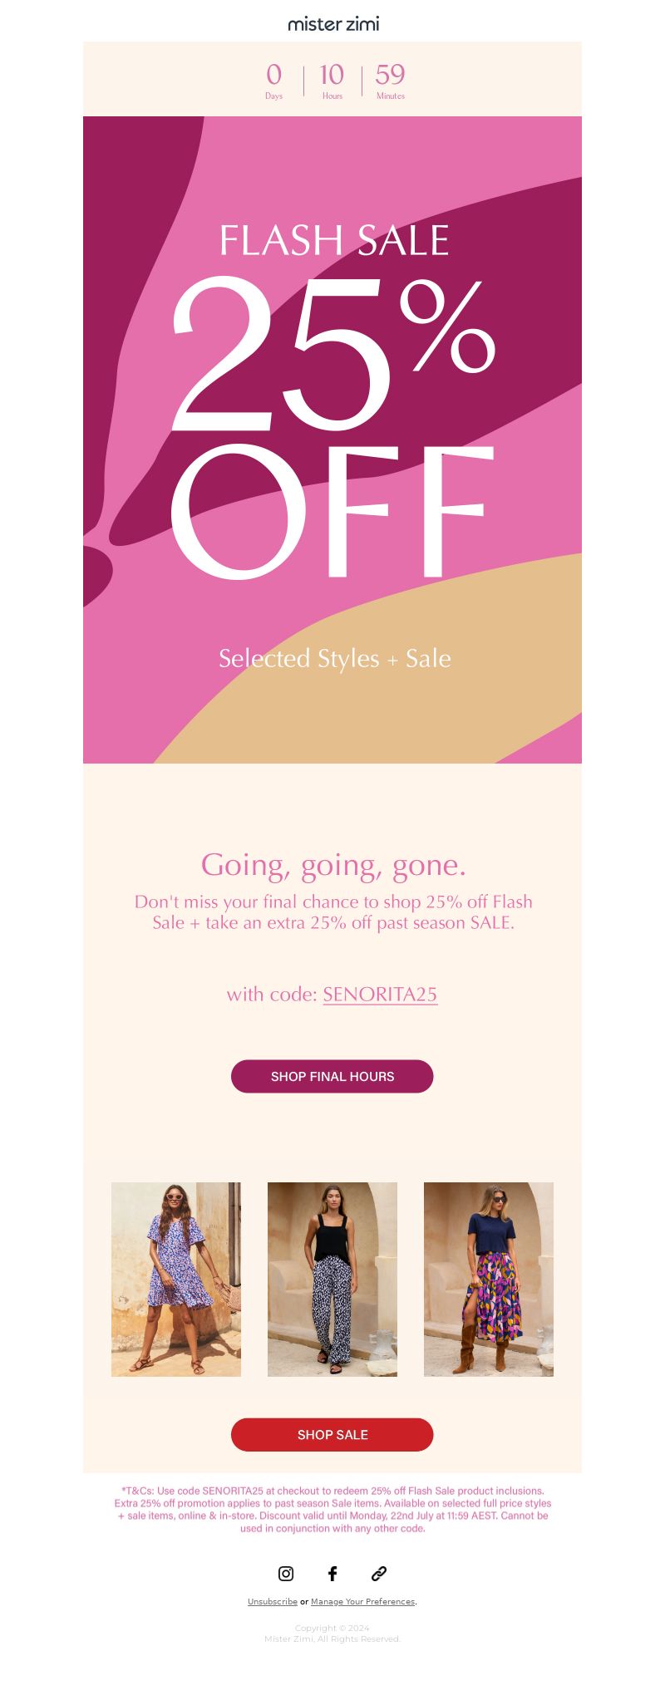Click the chain link website icon
Screen dimensions: 665x1695
click(379, 1573)
